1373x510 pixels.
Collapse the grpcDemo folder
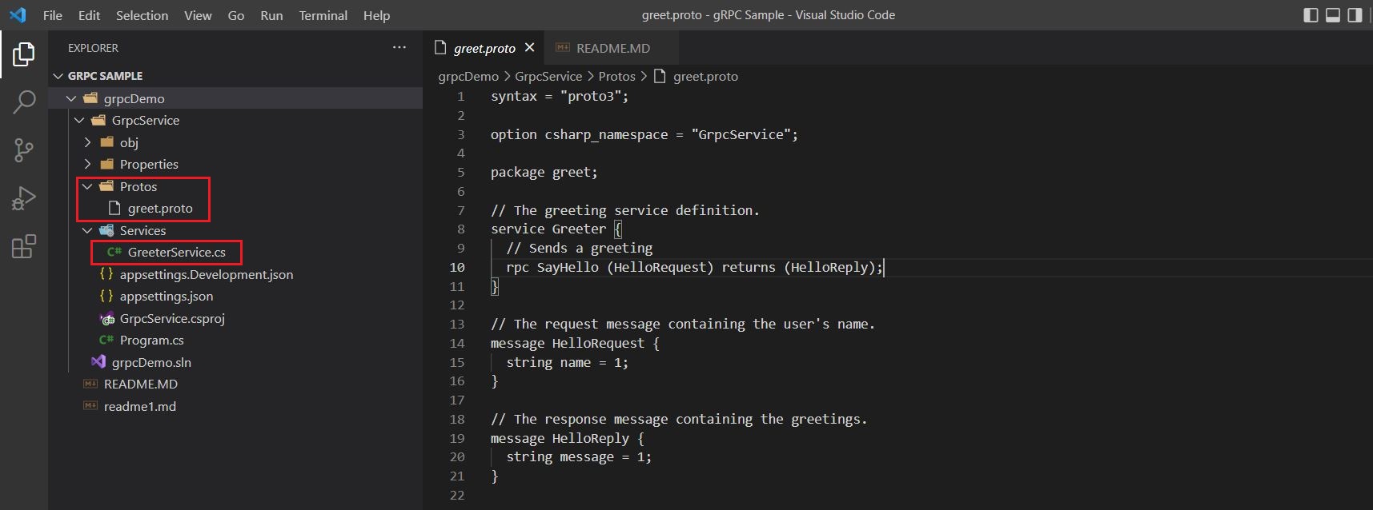[x=71, y=98]
